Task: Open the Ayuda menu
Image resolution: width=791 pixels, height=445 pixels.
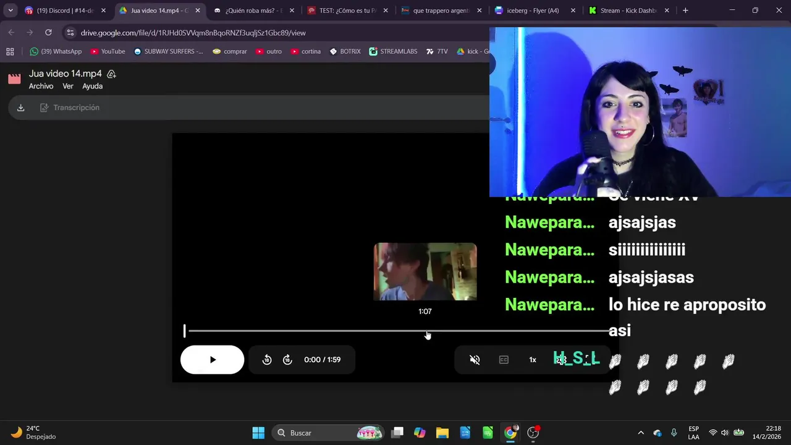Action: click(x=93, y=87)
